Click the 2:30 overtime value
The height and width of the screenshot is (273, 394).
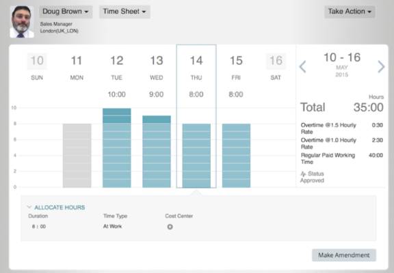coord(378,140)
